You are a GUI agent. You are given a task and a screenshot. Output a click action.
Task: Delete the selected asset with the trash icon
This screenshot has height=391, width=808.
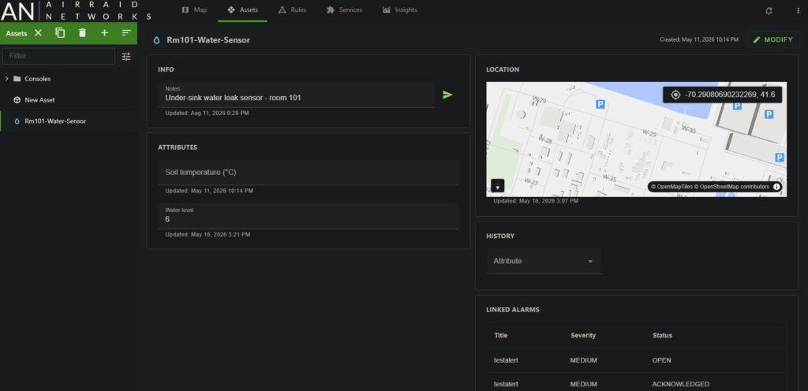(x=82, y=33)
